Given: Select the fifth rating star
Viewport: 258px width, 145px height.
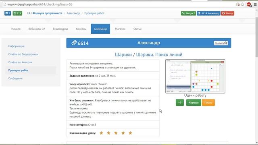Looking at the screenshot, I should point(130,133).
